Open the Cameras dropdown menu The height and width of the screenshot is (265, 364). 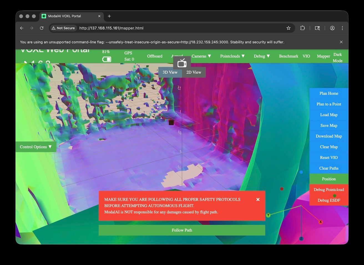[x=201, y=56]
